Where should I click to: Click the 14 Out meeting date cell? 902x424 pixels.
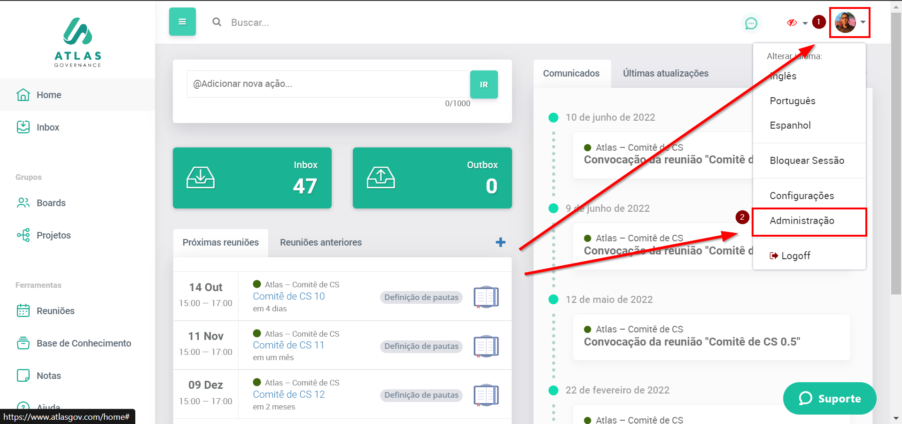click(x=206, y=296)
